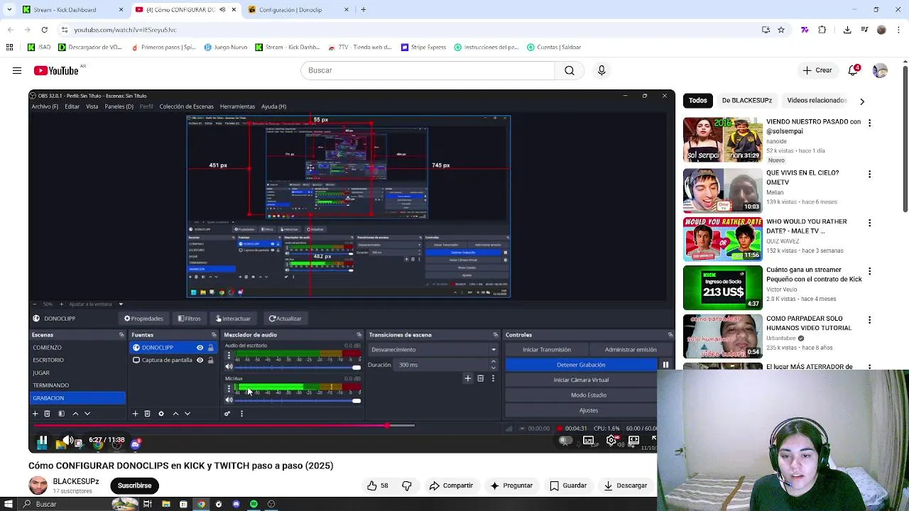Click the Suscribirse button
This screenshot has width=909, height=511.
pyautogui.click(x=135, y=485)
